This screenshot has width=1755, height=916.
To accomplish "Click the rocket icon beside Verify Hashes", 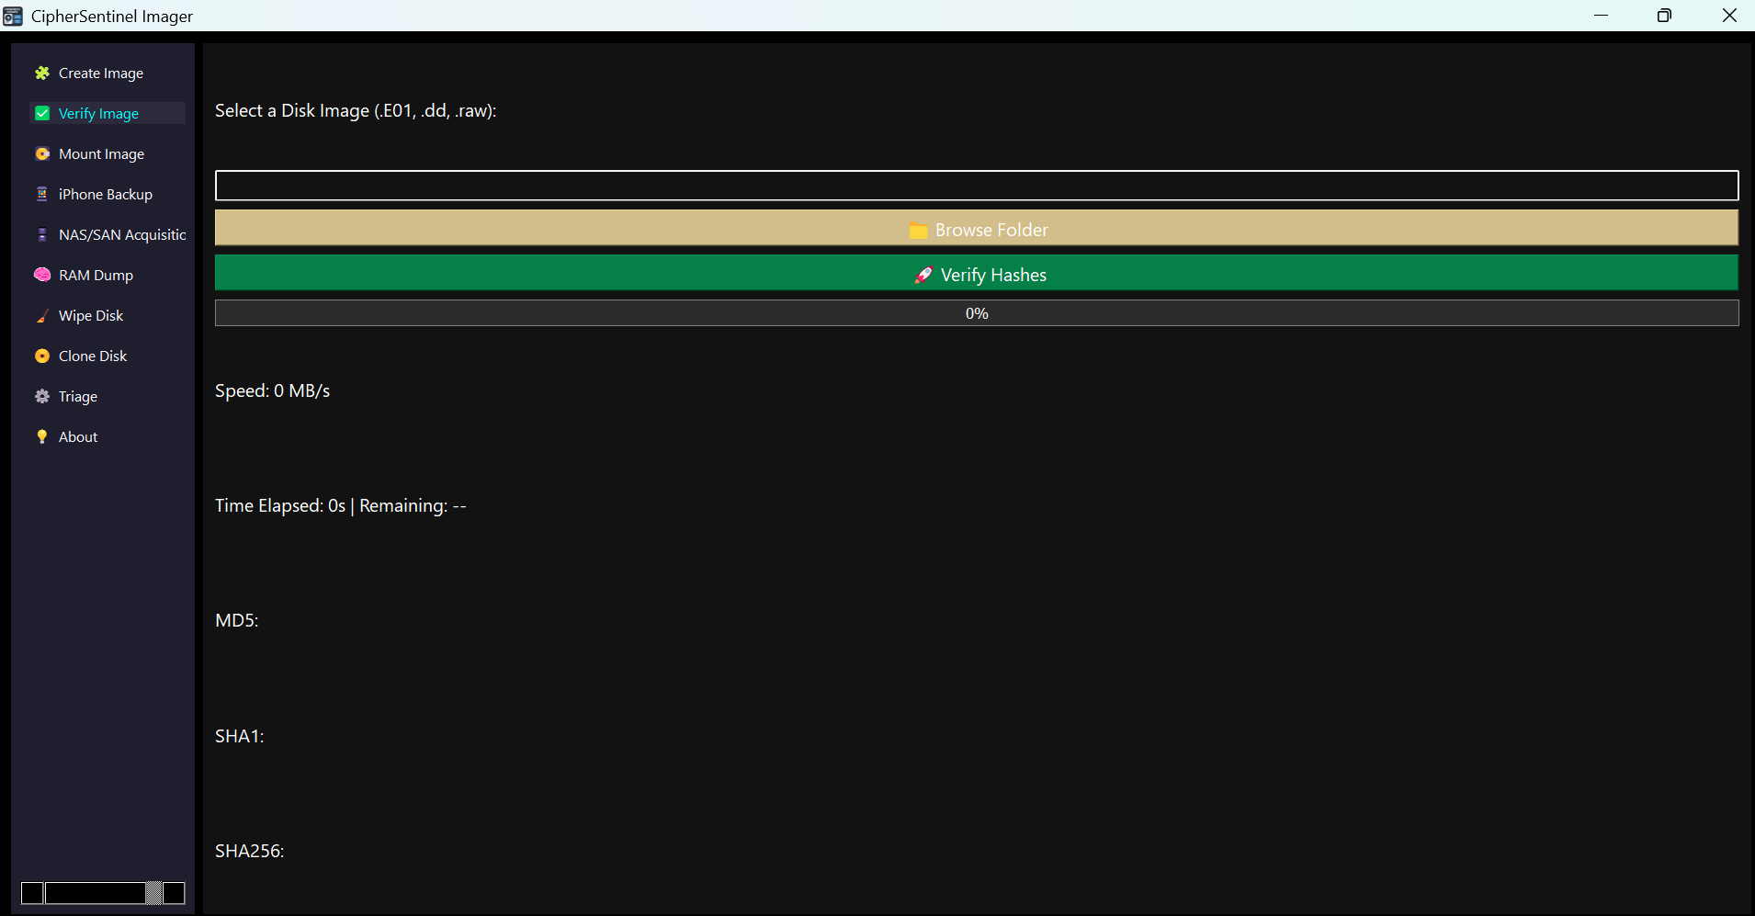I will (x=923, y=275).
